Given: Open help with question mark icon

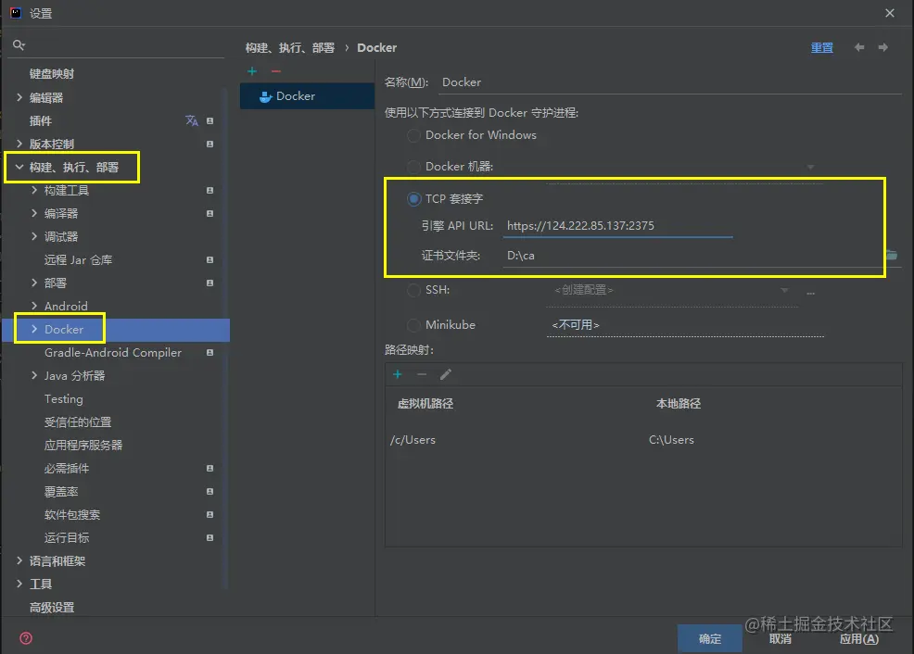Looking at the screenshot, I should click(x=26, y=638).
